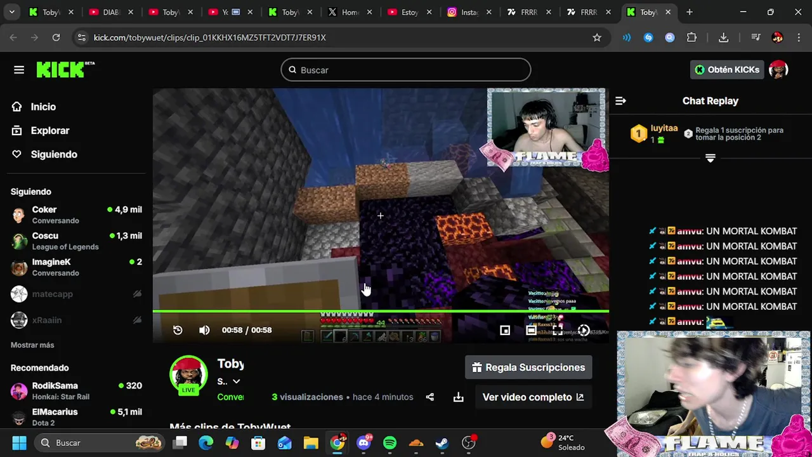
Task: Click the Shazam extension icon
Action: point(648,37)
